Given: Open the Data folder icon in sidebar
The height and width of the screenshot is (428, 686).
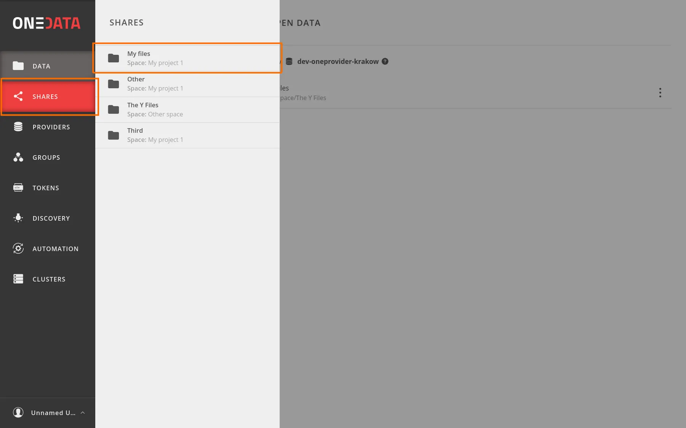Looking at the screenshot, I should [x=18, y=66].
